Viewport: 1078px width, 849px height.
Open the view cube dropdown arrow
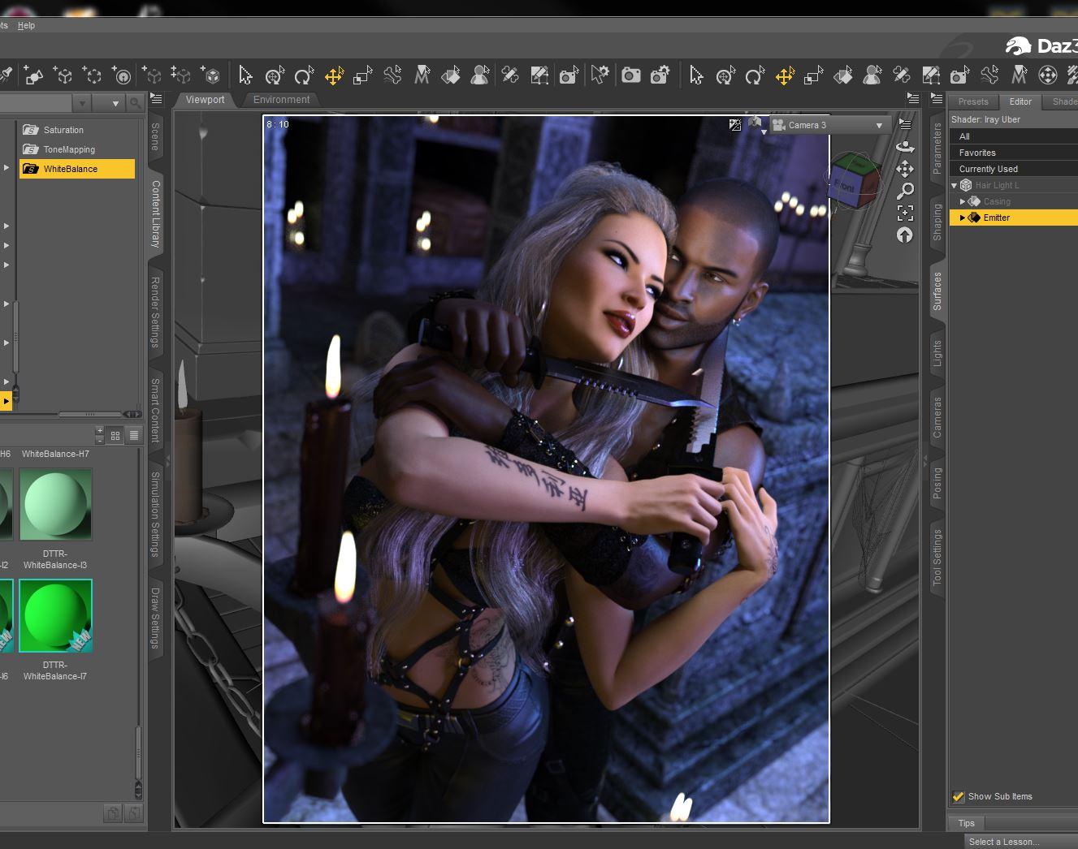764,131
